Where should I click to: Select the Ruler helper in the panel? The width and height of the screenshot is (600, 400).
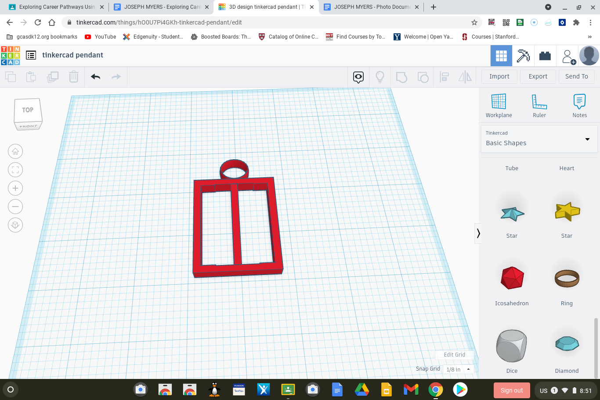(539, 105)
